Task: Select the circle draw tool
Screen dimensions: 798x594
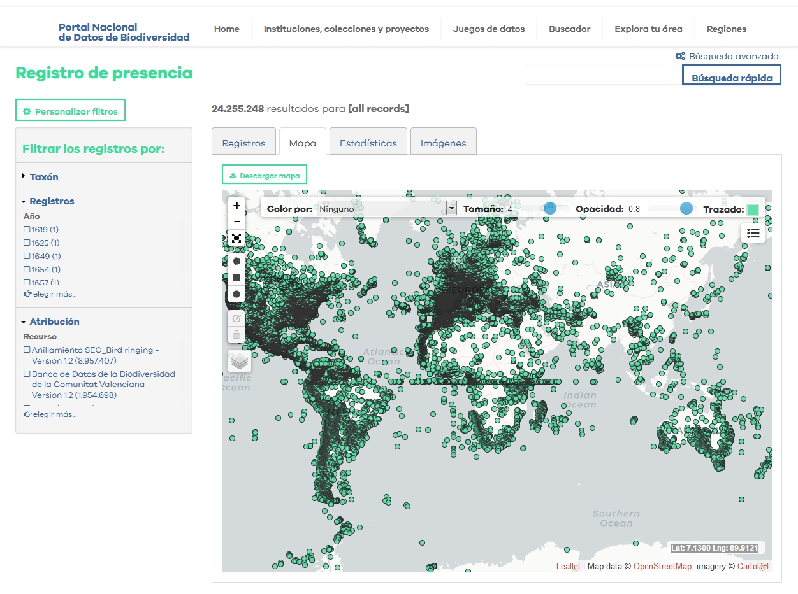Action: click(236, 294)
